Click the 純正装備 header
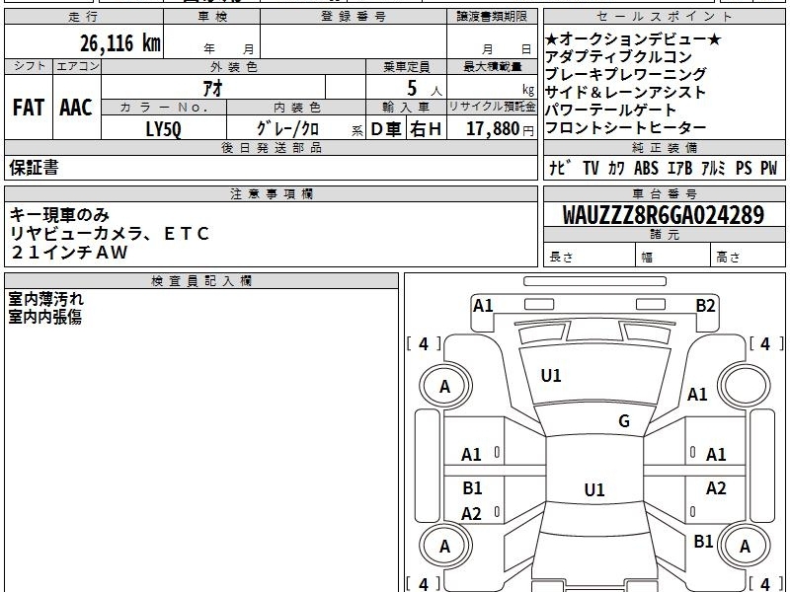Viewport: 790px width, 592px height. pyautogui.click(x=664, y=147)
